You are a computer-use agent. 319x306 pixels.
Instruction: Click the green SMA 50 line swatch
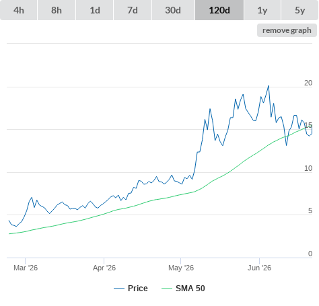tap(167, 289)
